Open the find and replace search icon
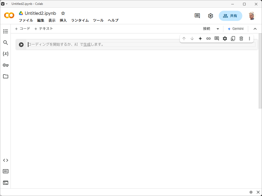 (x=6, y=43)
